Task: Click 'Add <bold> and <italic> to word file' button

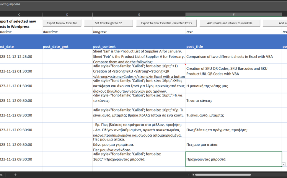Action: 230,23
